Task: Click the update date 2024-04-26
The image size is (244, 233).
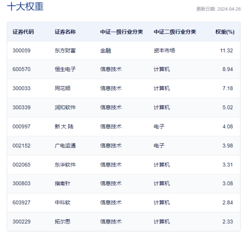Action: [x=229, y=9]
